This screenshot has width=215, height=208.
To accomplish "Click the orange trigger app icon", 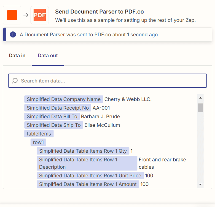I will coord(12,15).
